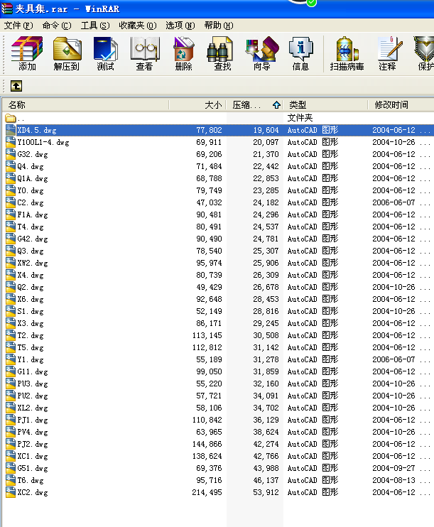
Task: Select the file PU2.dwg
Action: 33,396
